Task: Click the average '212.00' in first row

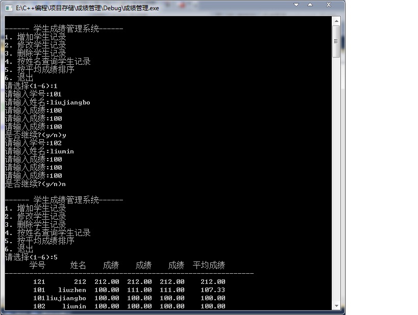Action: point(213,282)
